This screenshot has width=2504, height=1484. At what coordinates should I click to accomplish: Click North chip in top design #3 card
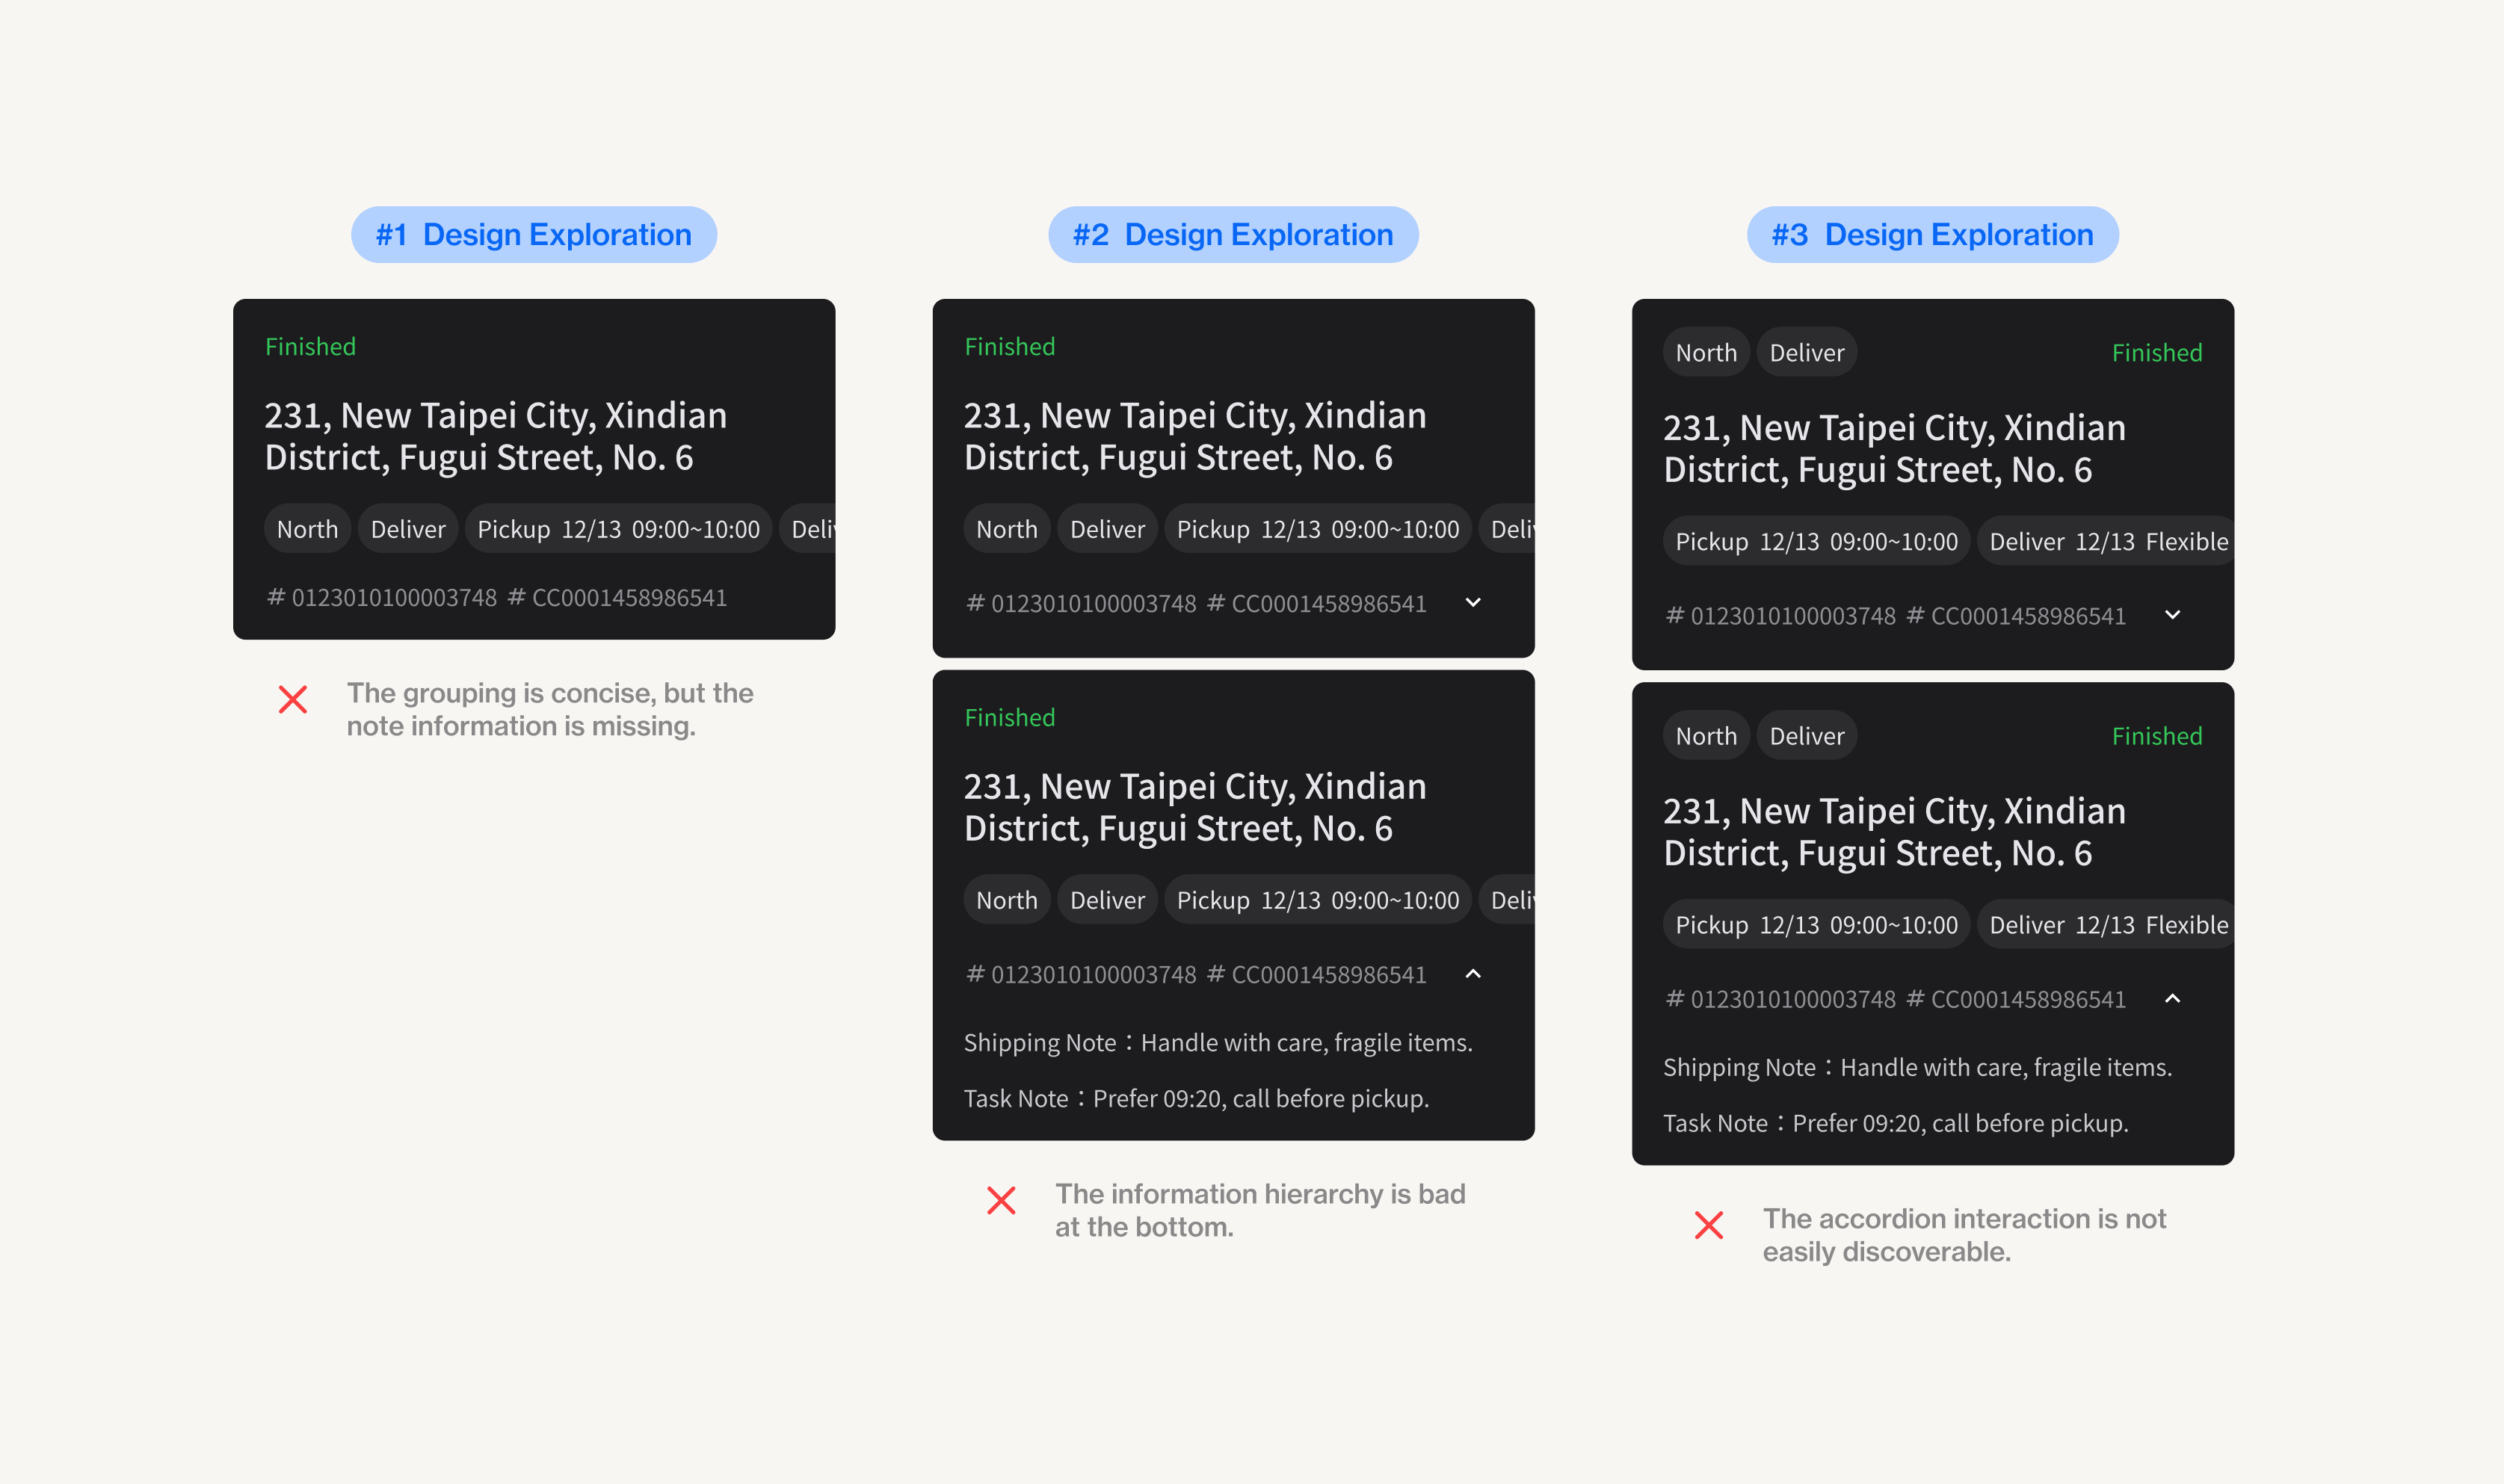[1706, 353]
